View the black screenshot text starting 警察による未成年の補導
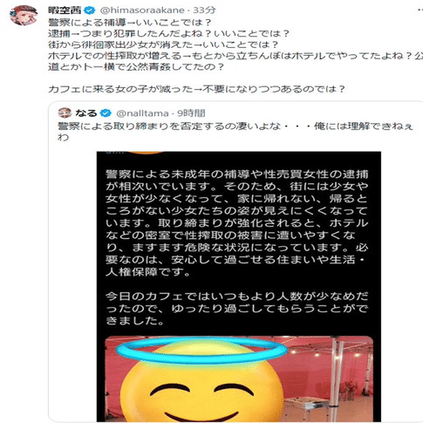Screen dimensions: 423x423 point(237,223)
